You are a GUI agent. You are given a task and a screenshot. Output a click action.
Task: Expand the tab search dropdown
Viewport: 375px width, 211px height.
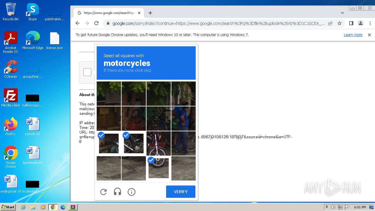pos(342,13)
